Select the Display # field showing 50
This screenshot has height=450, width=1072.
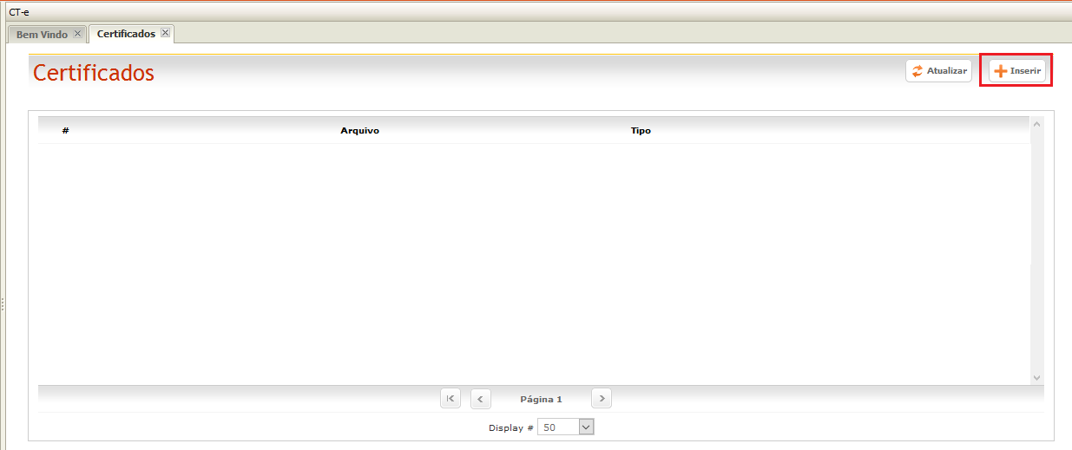click(x=556, y=427)
